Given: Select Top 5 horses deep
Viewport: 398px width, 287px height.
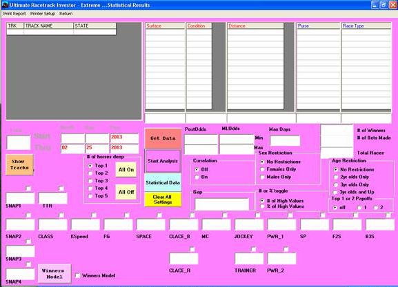Looking at the screenshot, I should tap(90, 196).
